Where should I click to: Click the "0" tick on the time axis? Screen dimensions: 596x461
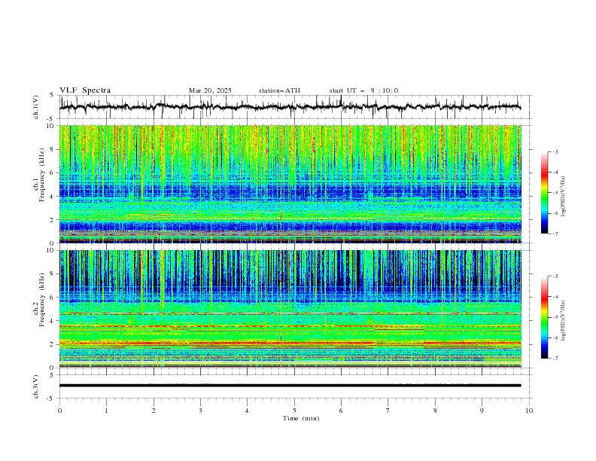[59, 411]
